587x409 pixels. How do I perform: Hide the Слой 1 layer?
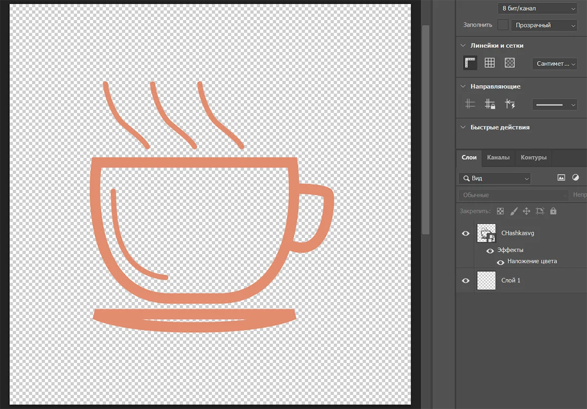click(x=466, y=281)
